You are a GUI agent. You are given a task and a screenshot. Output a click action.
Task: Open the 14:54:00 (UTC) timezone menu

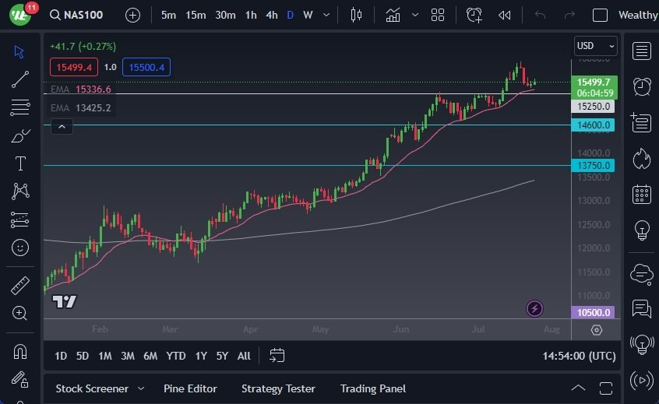click(x=579, y=356)
